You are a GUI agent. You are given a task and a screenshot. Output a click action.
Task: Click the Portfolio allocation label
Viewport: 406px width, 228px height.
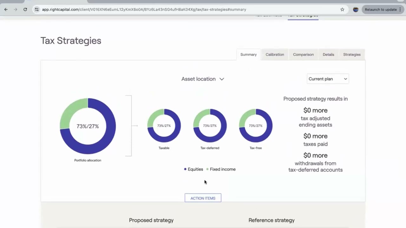point(88,160)
